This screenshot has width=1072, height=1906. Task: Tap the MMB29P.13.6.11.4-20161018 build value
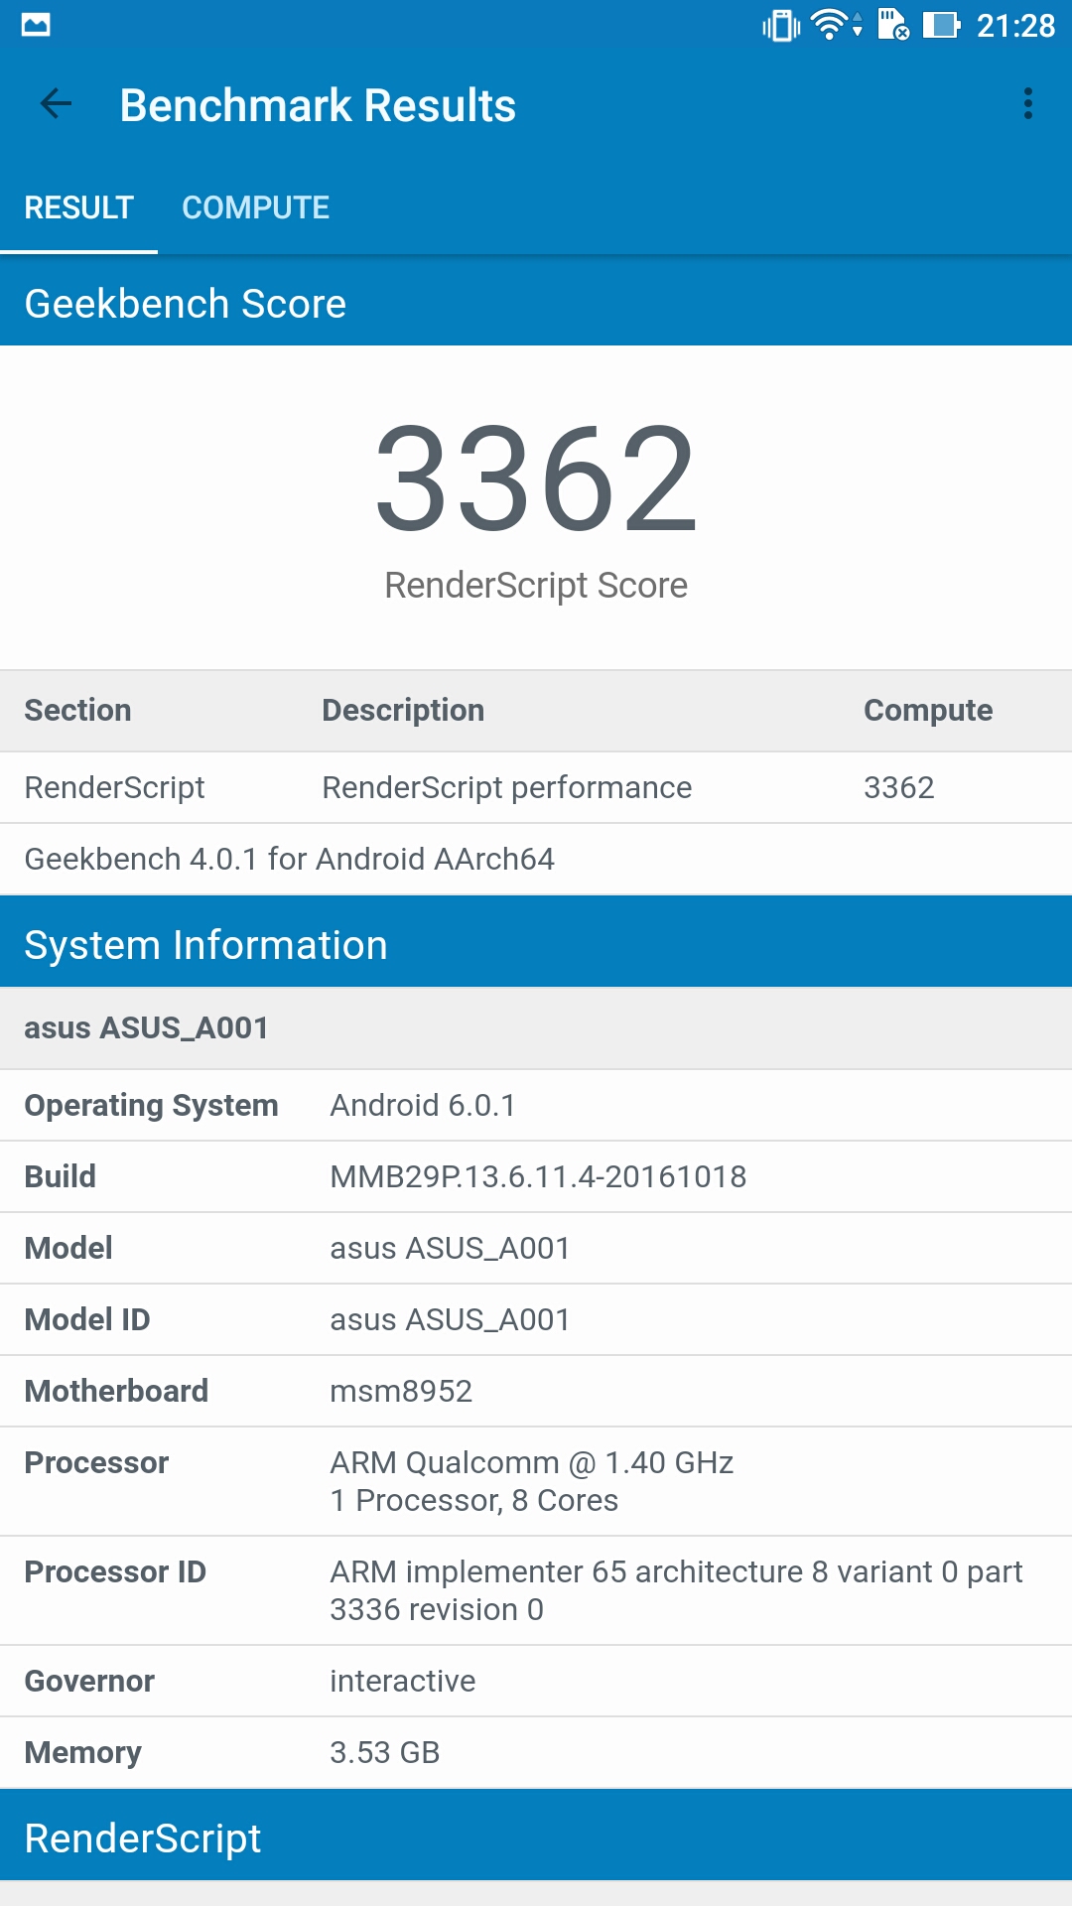[538, 1176]
